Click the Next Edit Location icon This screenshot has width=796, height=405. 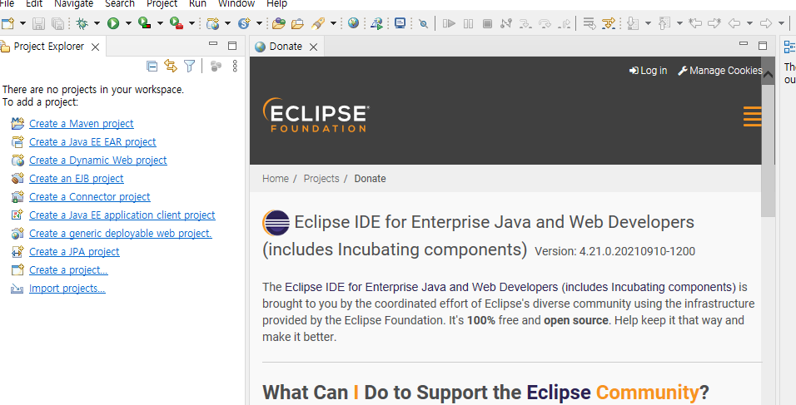[714, 23]
